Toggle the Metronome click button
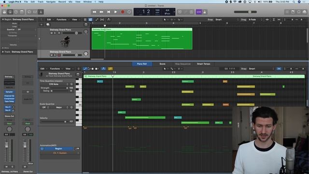Screen dimensions: 309x174 [x=205, y=12]
